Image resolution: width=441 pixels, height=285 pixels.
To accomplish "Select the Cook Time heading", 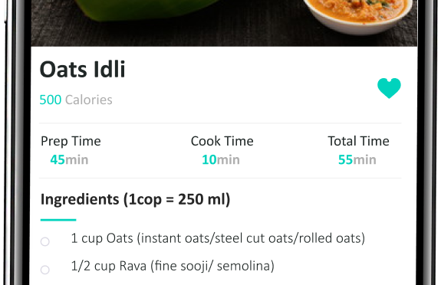I will coord(222,141).
